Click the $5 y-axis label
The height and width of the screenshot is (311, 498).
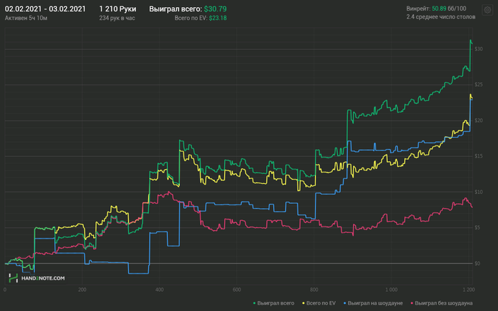479,228
